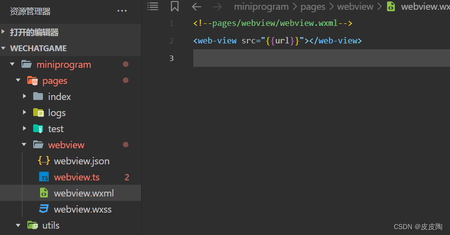This screenshot has height=235, width=450.
Task: Collapse the WECHATGAME section
Action: tap(3, 48)
